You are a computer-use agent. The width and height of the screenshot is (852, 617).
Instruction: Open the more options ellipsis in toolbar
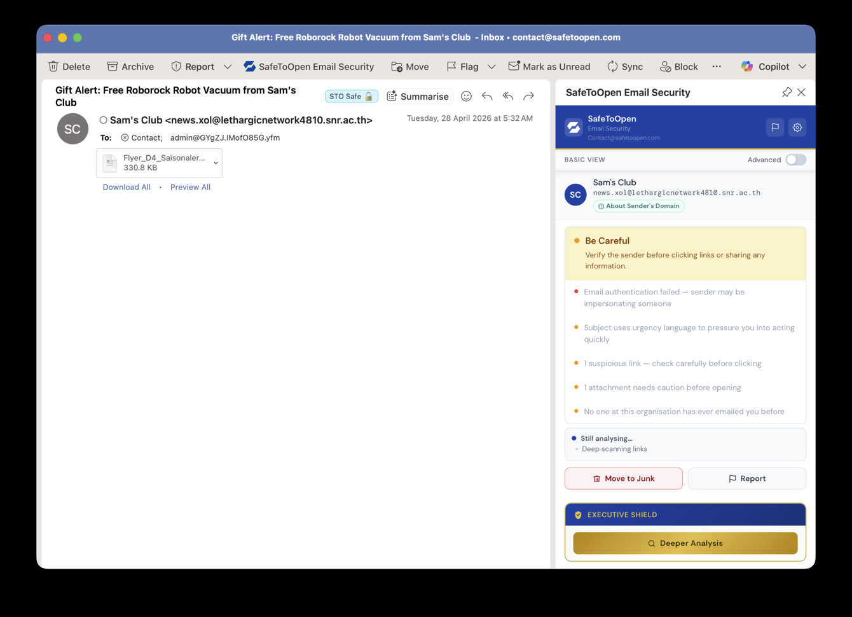pos(717,66)
